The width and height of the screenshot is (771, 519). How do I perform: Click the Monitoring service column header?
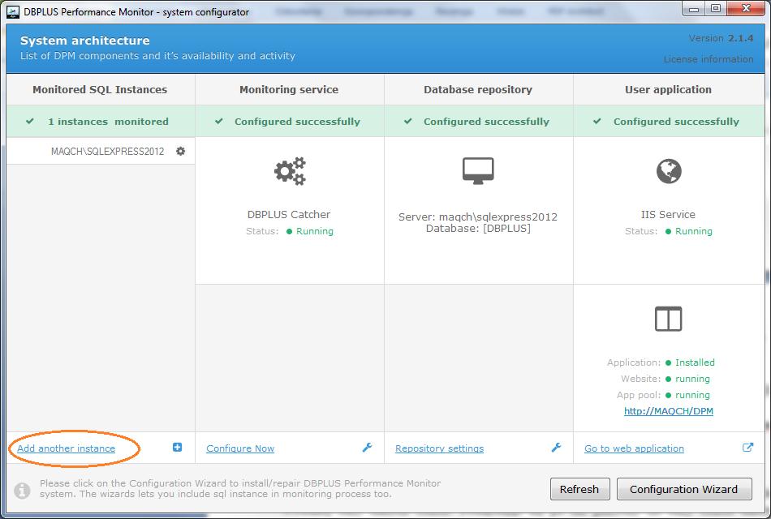pos(289,89)
